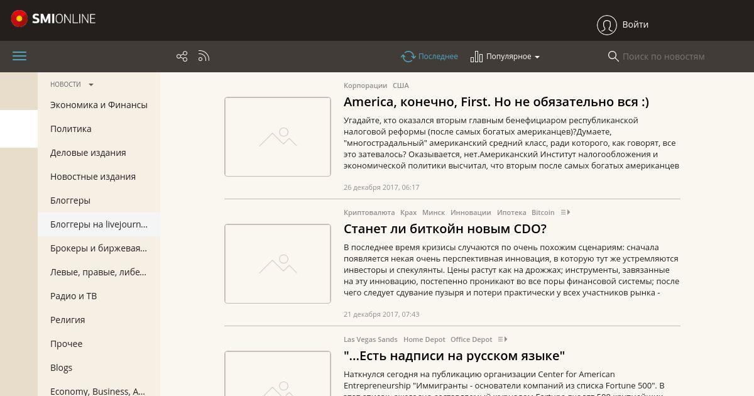Open Блоггеры на livejournal category
Image resolution: width=754 pixels, height=396 pixels.
coord(99,224)
